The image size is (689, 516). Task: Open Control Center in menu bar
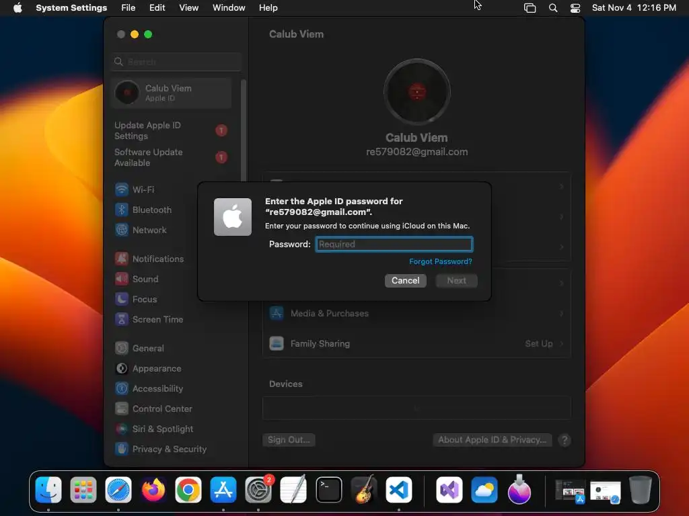575,8
